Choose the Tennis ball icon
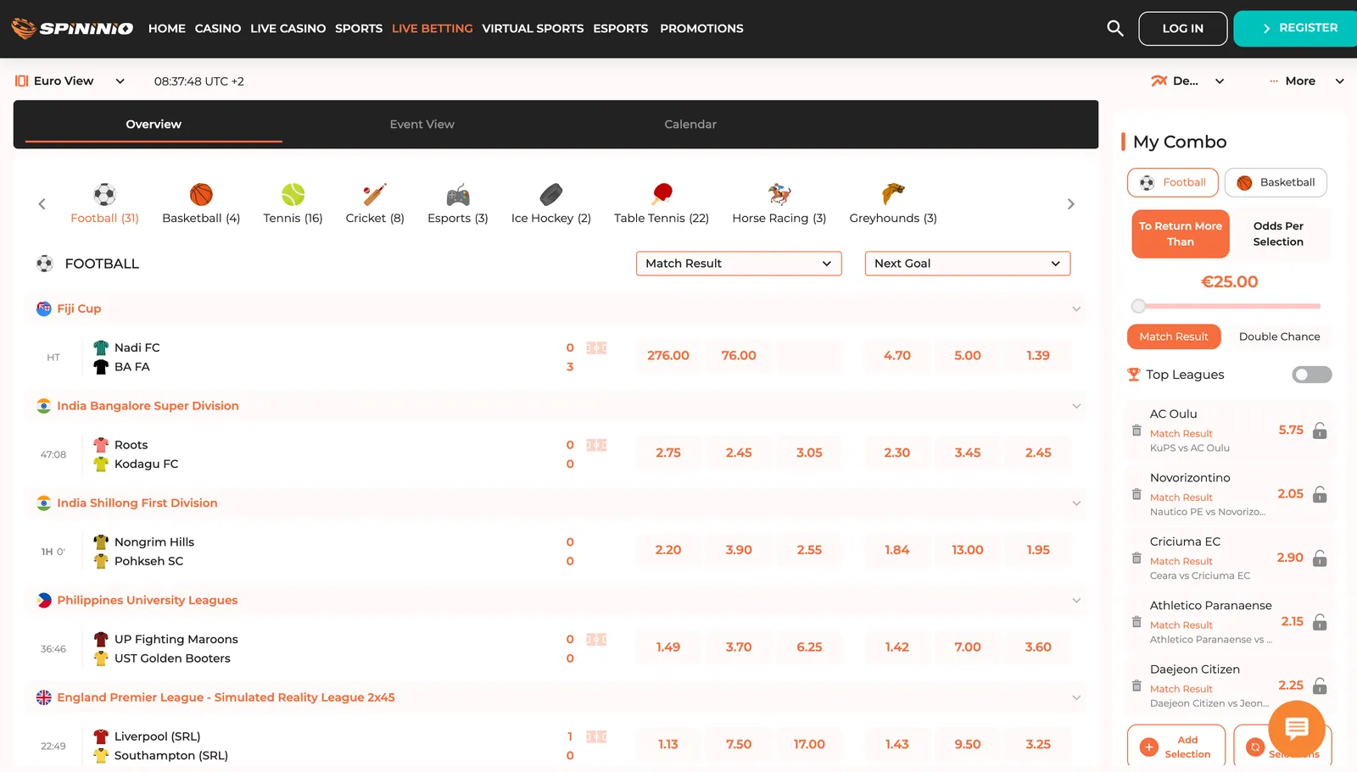This screenshot has width=1357, height=772. pos(293,195)
